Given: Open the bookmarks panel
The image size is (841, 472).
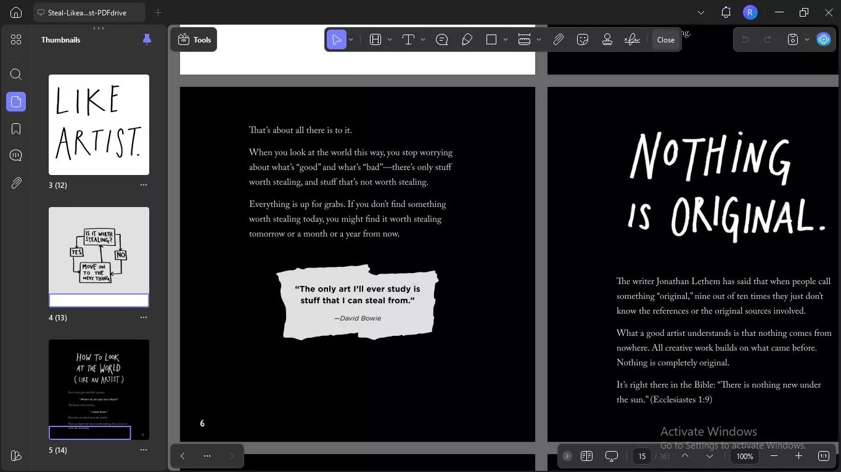Looking at the screenshot, I should [x=16, y=129].
